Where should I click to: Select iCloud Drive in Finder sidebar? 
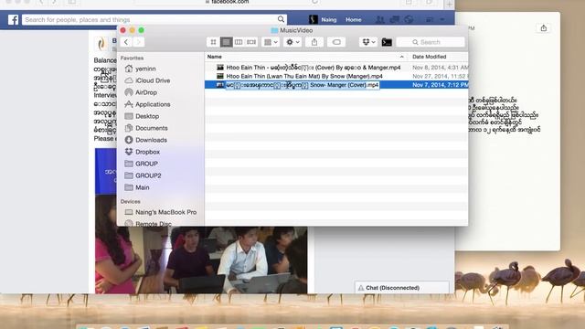tap(148, 80)
